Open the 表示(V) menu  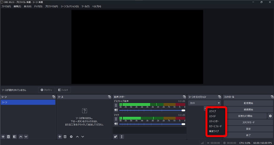tap(28, 7)
